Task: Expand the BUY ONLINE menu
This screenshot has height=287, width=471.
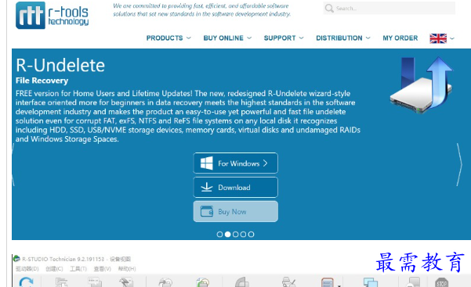Action: [227, 38]
